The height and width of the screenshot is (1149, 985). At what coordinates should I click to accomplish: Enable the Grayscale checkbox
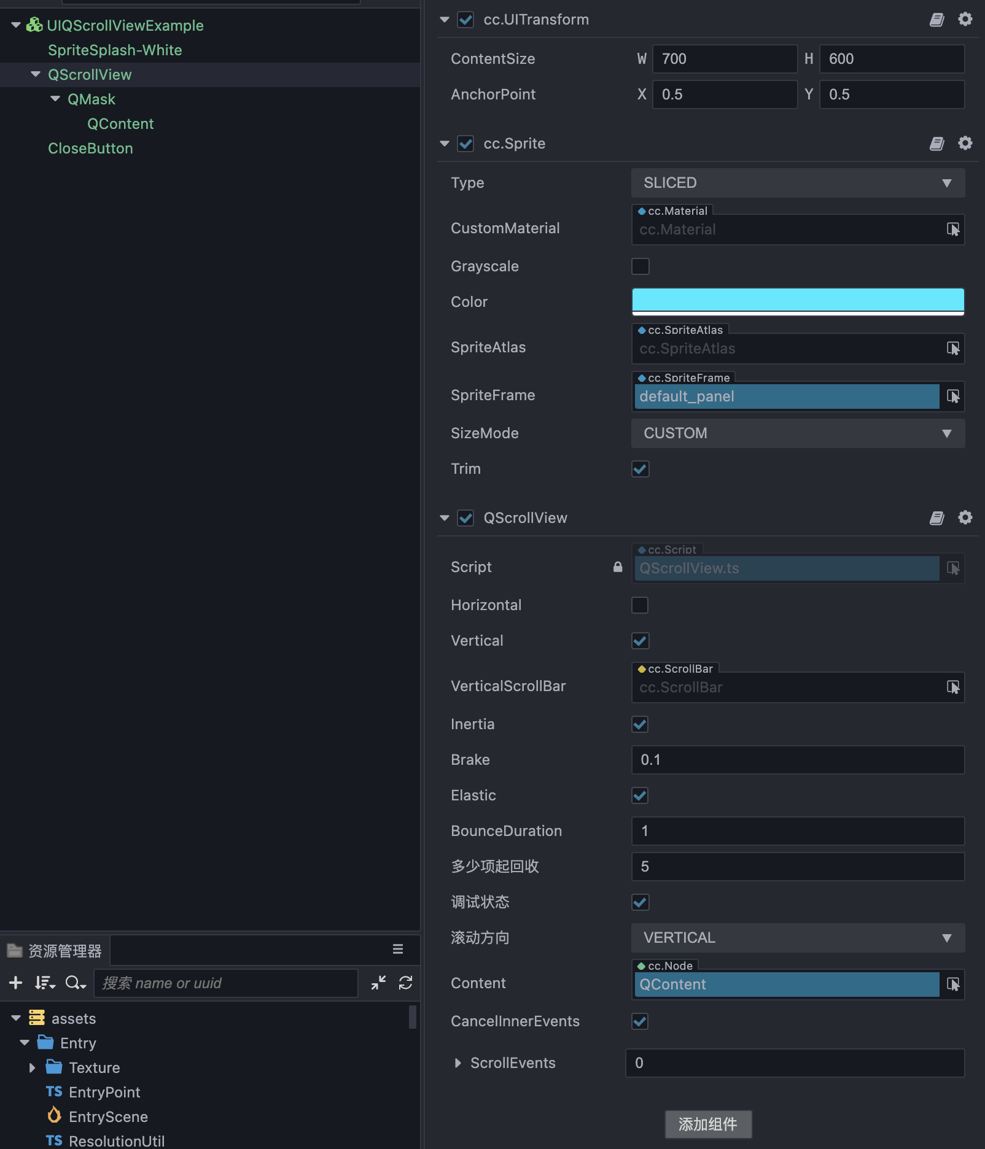click(640, 266)
